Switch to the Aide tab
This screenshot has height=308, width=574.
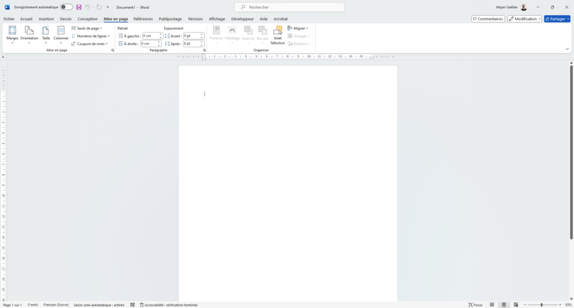pos(263,18)
